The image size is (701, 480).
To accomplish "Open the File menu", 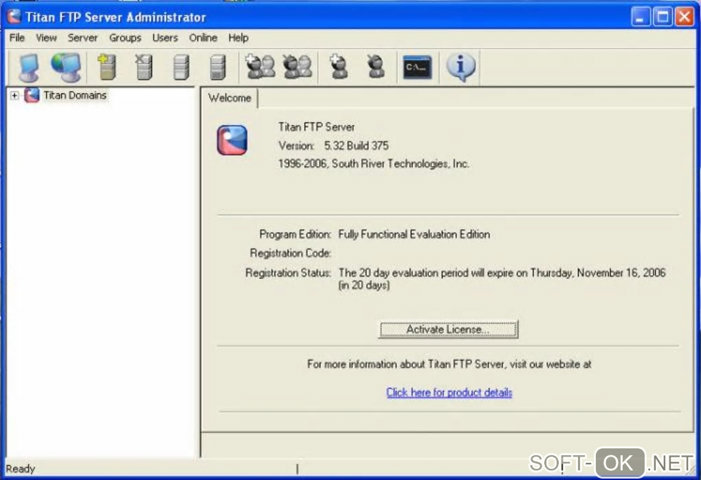I will [17, 38].
